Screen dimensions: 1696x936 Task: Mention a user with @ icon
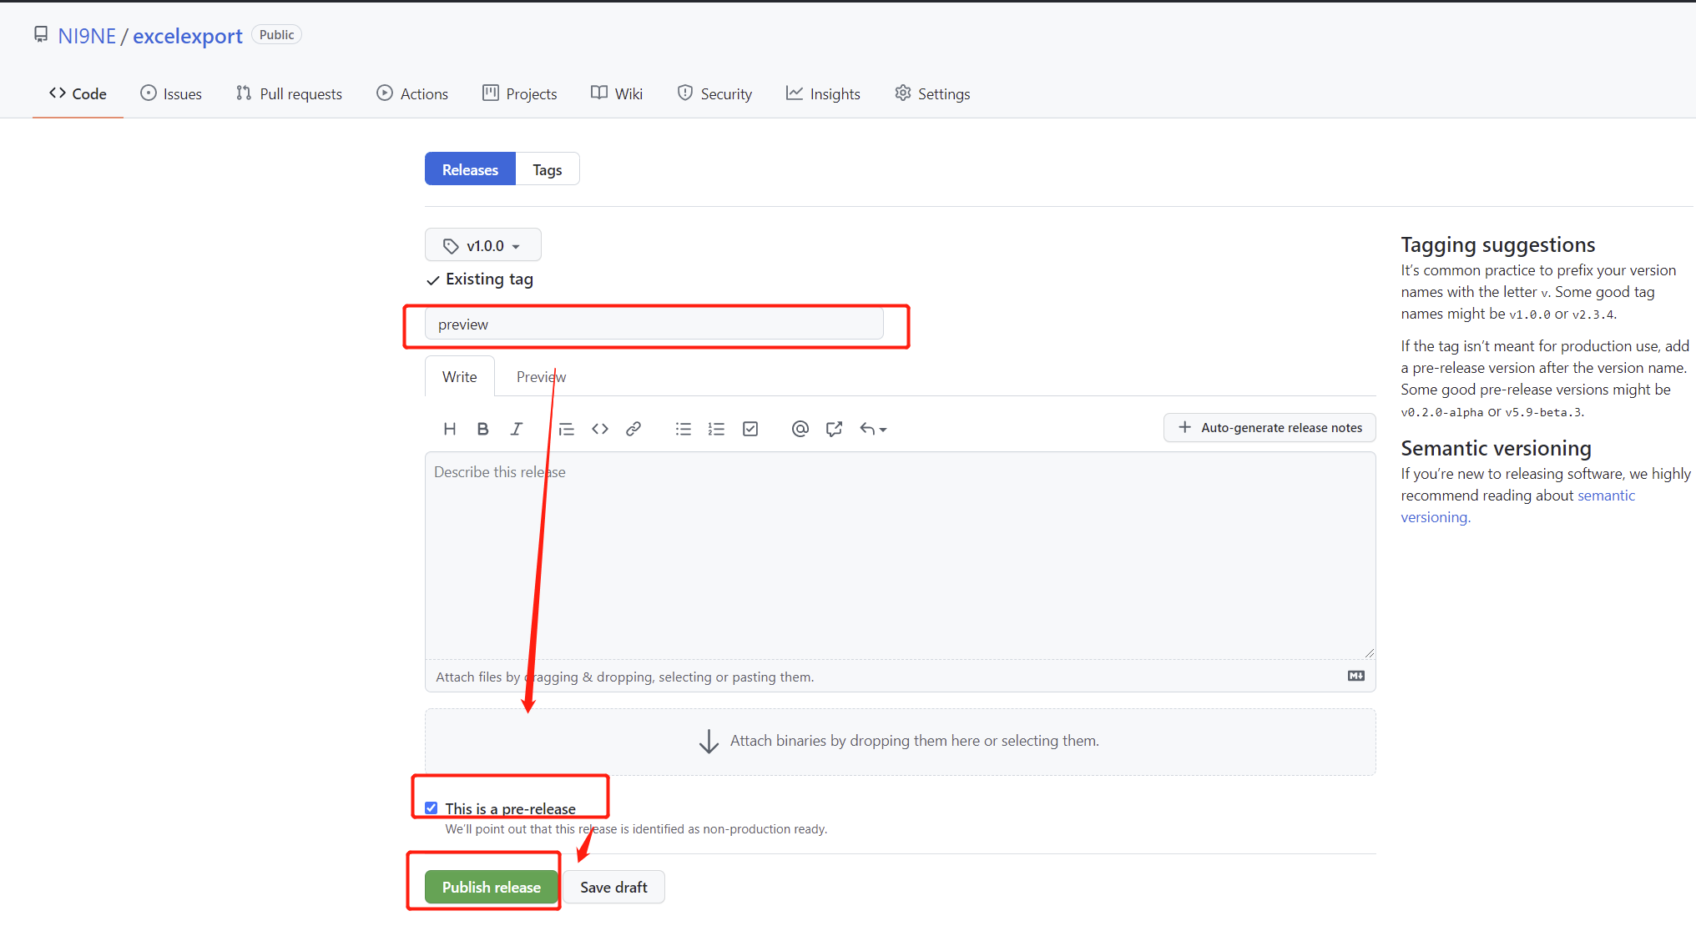(x=800, y=429)
